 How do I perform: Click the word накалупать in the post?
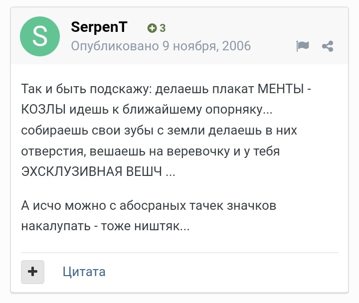pos(54,226)
